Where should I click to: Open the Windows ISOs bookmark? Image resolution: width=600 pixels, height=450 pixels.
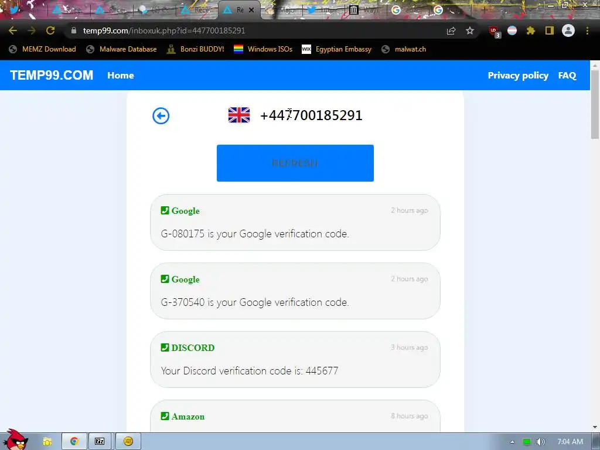(263, 49)
